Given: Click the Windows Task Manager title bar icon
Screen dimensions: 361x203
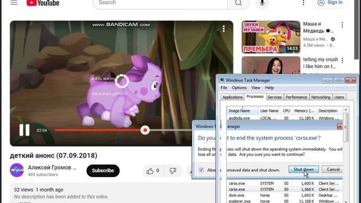Looking at the screenshot, I should 222,80.
